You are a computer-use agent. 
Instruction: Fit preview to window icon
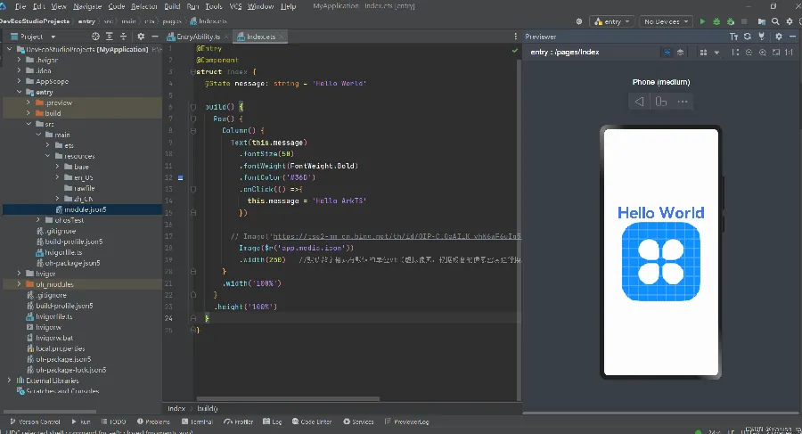776,53
